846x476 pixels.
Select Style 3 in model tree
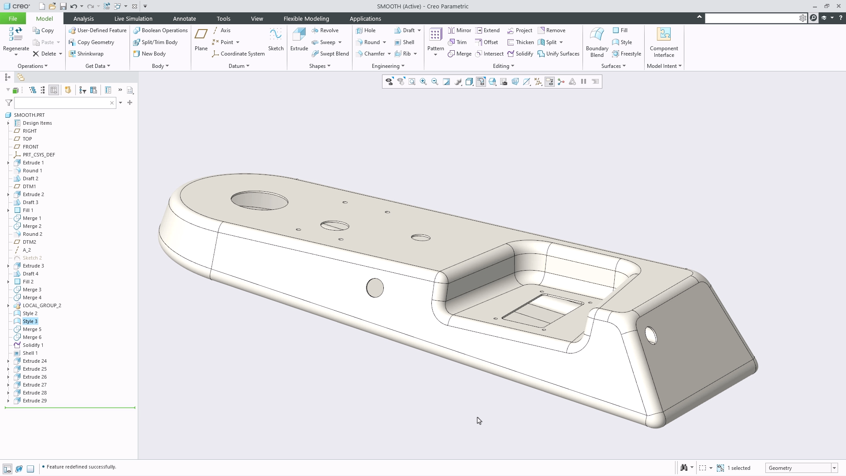click(30, 321)
